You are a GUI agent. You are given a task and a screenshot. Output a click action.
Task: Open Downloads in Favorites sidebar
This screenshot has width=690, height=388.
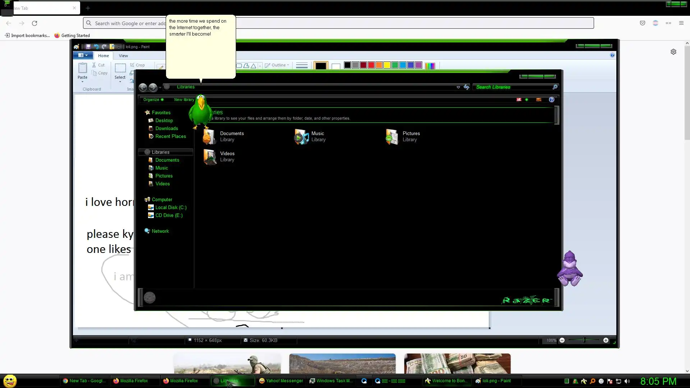coord(166,128)
